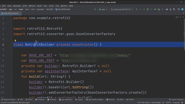Run the app with the green play button
Image resolution: width=185 pixels, height=104 pixels.
pos(137,9)
